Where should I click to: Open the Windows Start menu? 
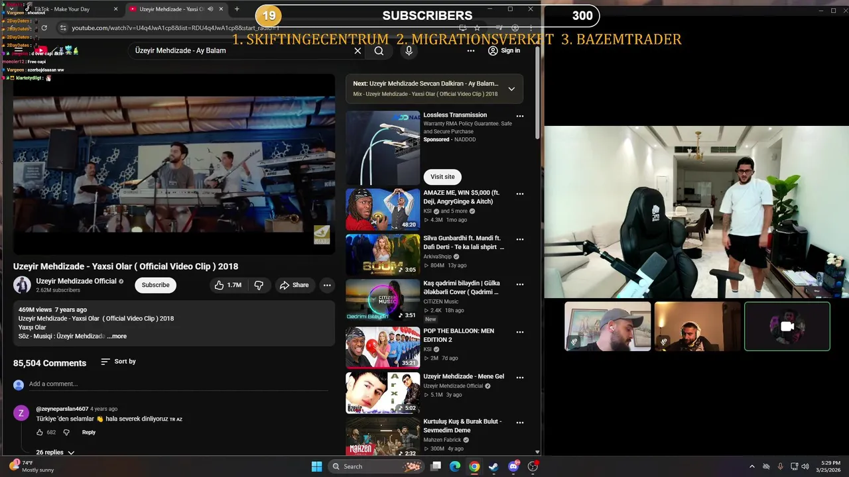click(316, 466)
